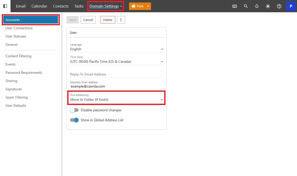
Task: Go to the Calendar tab
Action: pyautogui.click(x=39, y=6)
